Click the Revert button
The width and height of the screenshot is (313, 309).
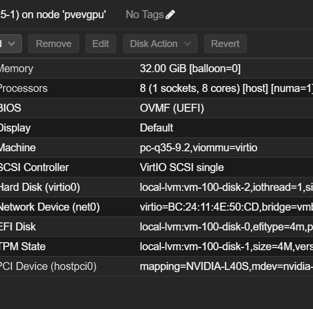tap(225, 43)
